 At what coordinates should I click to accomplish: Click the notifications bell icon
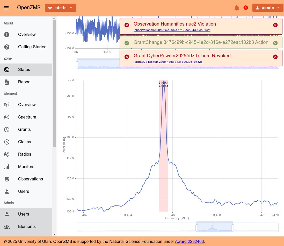tap(237, 8)
